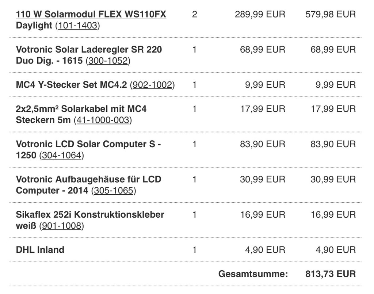Open the article number 305-1065 link
The width and height of the screenshot is (374, 294).
pyautogui.click(x=114, y=191)
